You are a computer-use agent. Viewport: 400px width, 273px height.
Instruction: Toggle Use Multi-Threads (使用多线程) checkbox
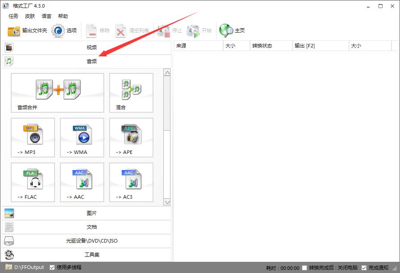[52, 267]
